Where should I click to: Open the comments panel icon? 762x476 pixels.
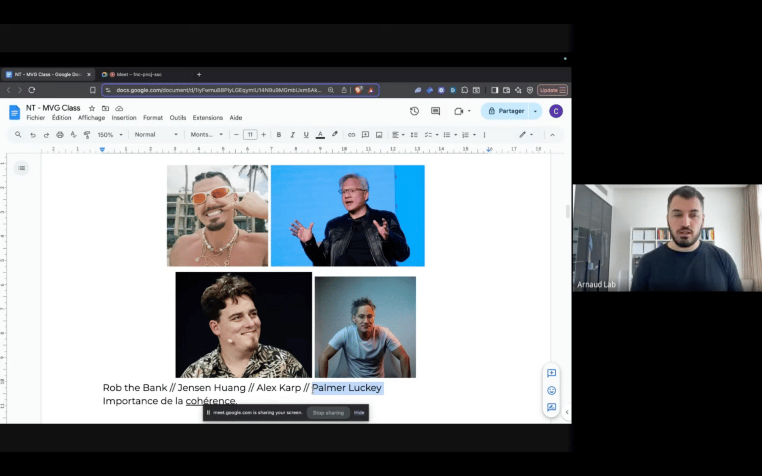(x=435, y=111)
